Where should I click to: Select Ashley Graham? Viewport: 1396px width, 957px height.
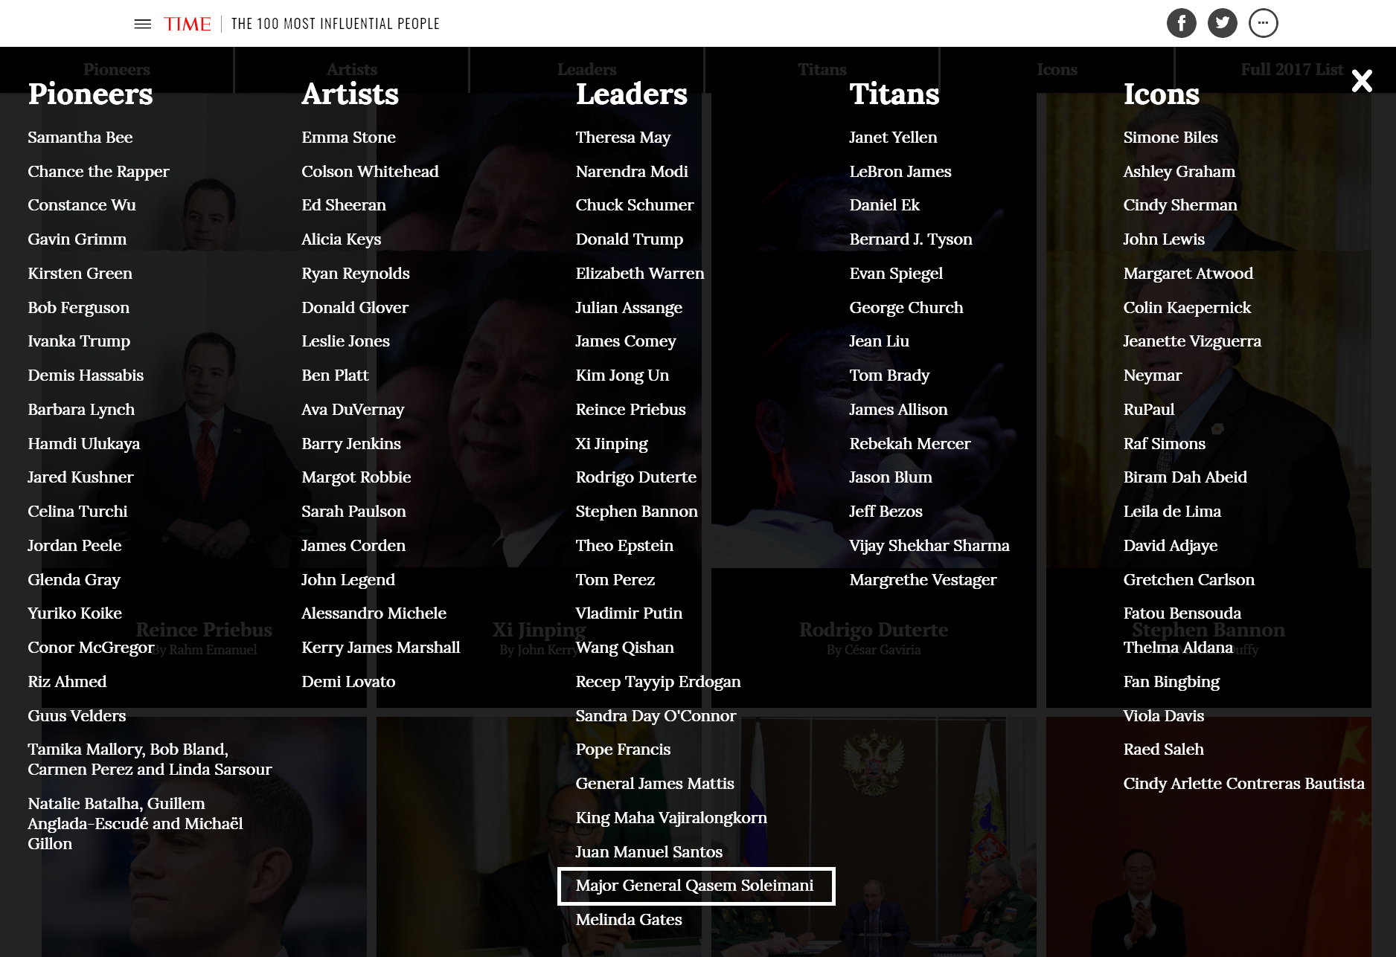(x=1179, y=172)
